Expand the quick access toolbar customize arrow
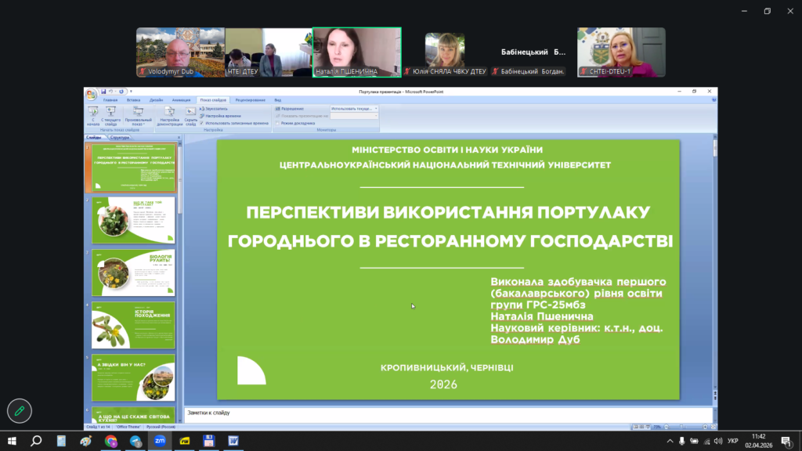Viewport: 802px width, 451px height. [x=132, y=92]
